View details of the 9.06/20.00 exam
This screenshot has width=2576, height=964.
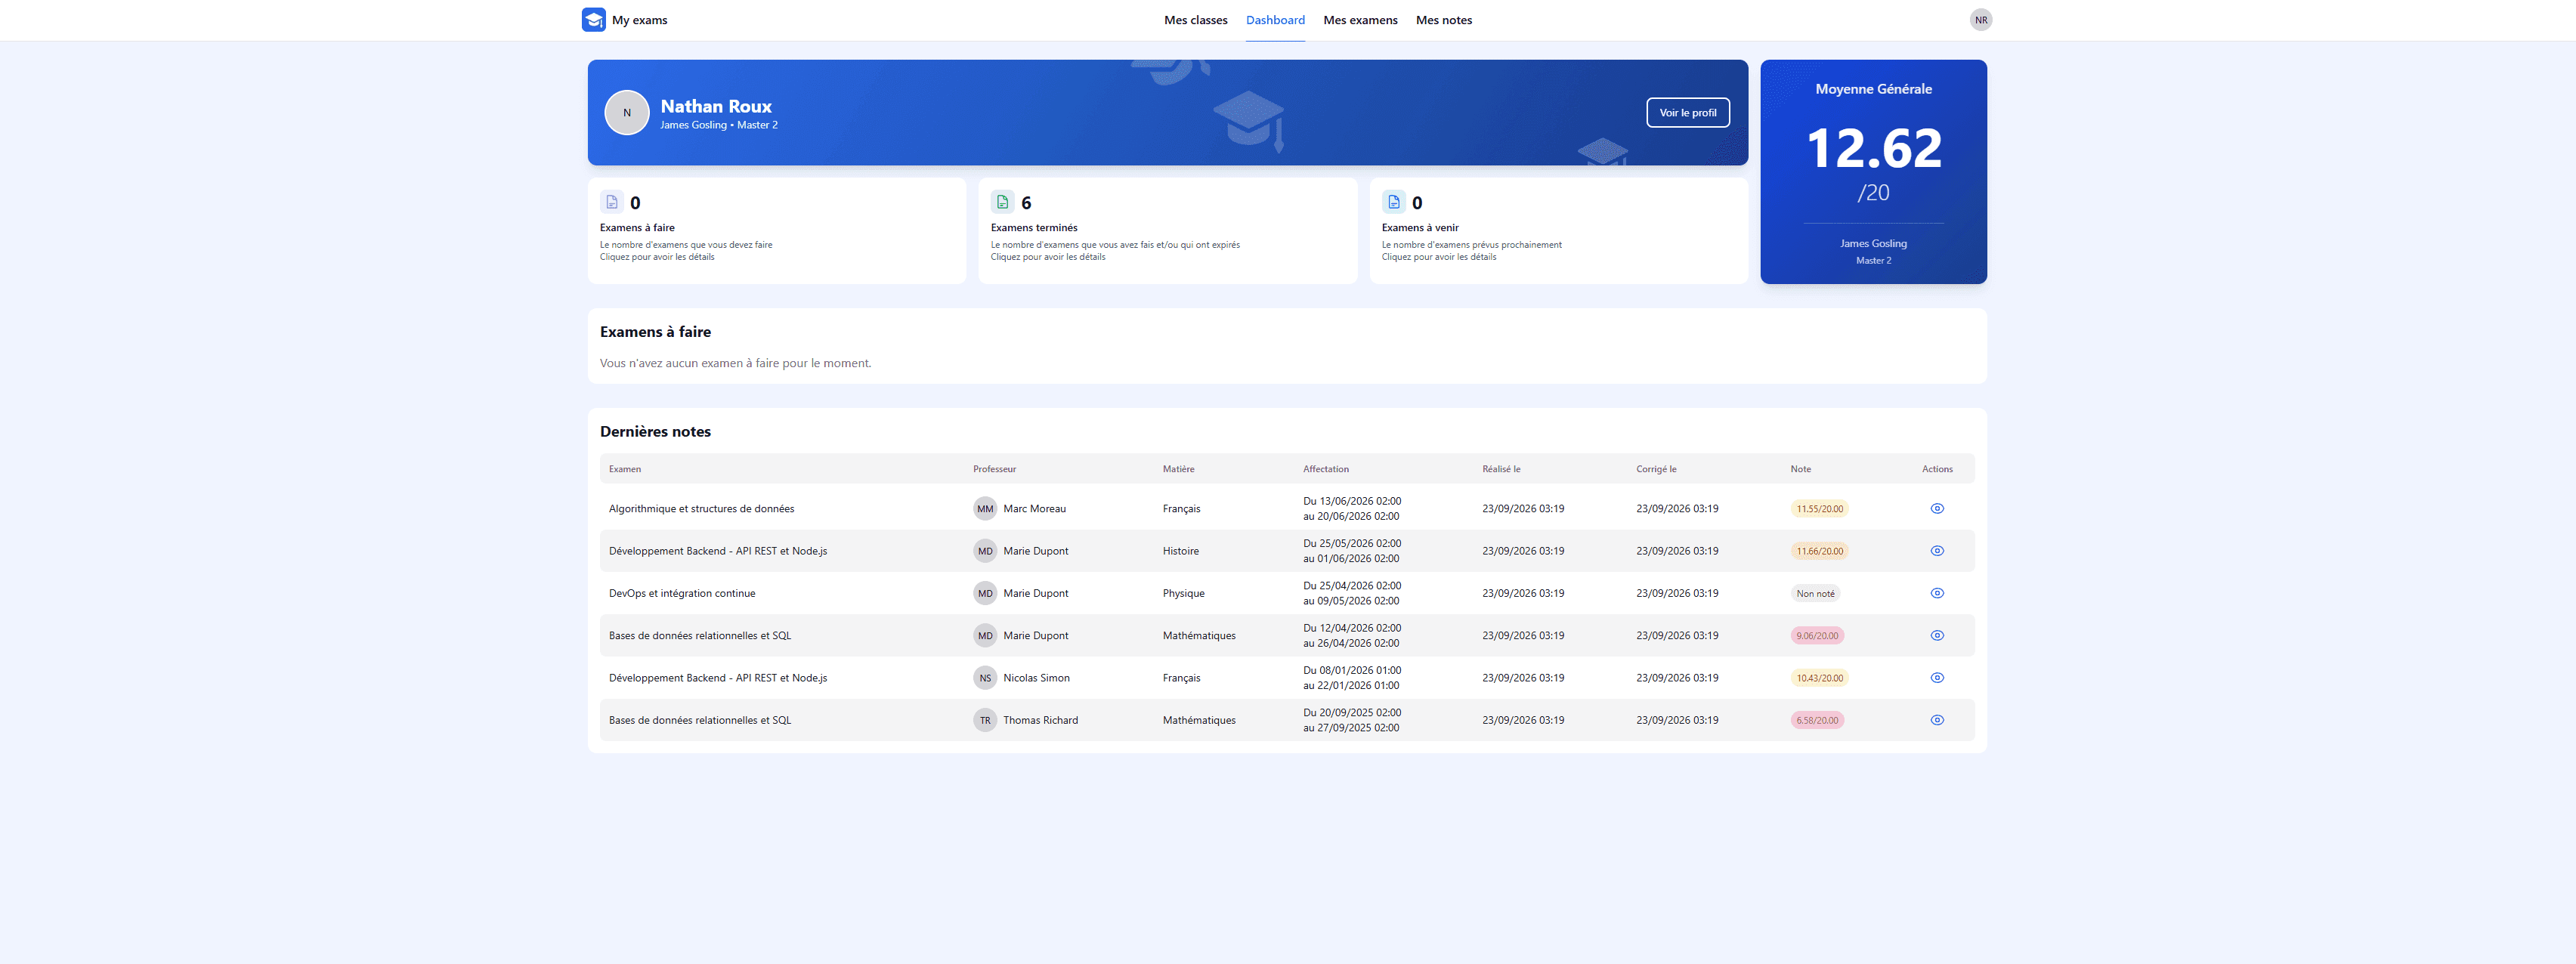1936,636
